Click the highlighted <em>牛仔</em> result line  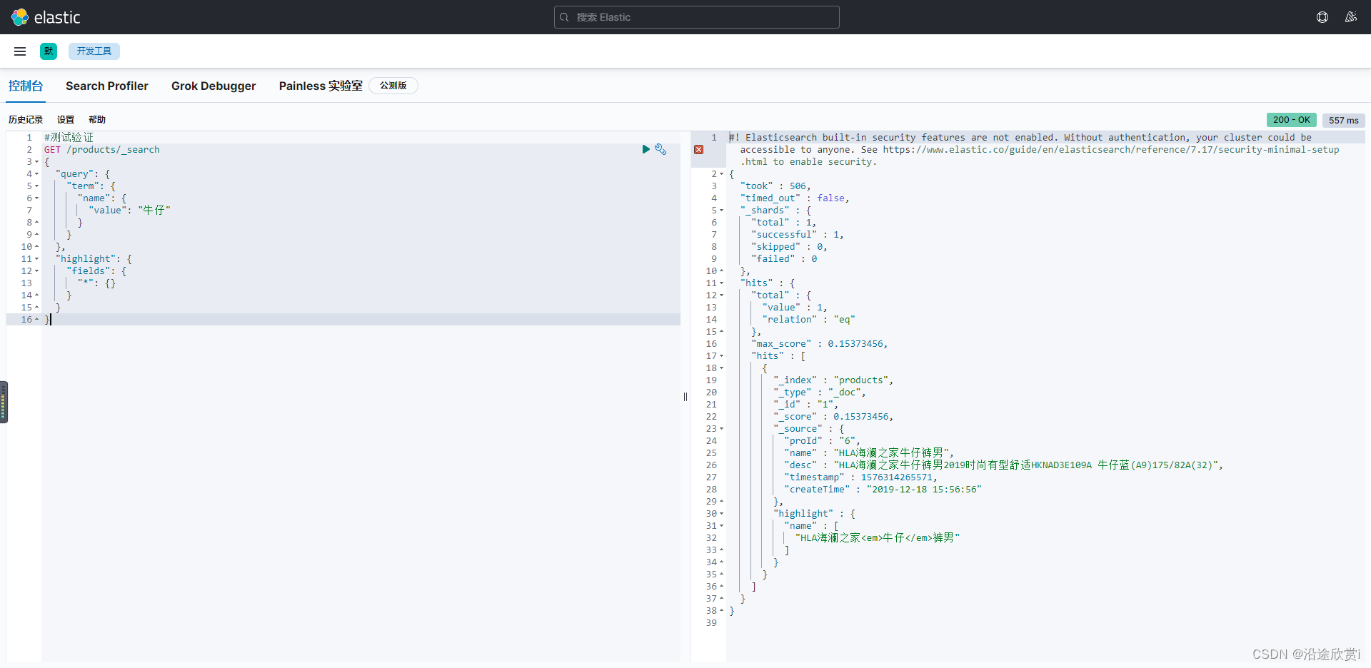(878, 538)
